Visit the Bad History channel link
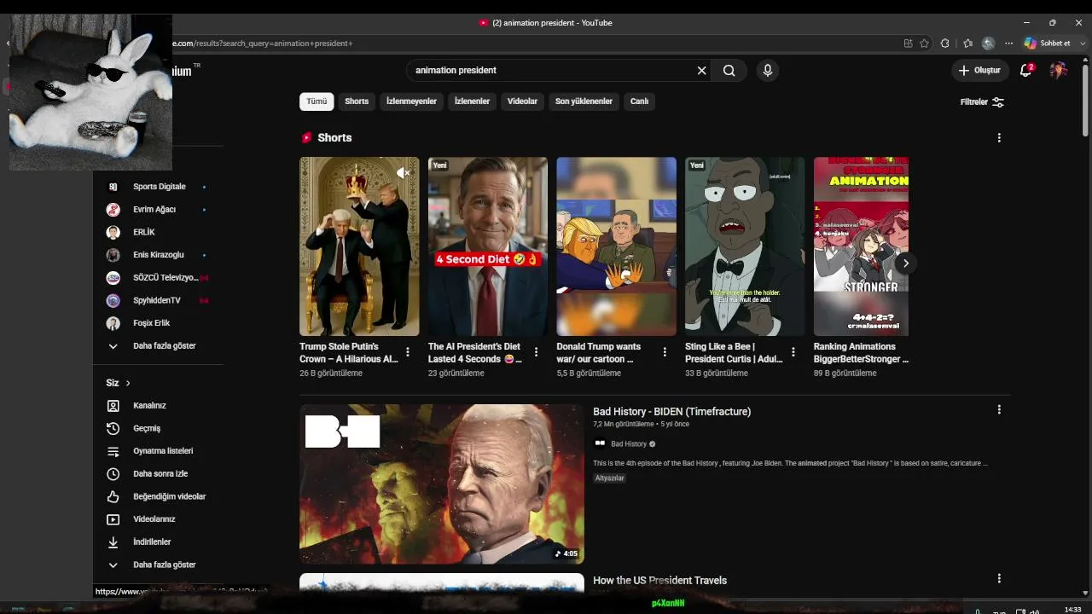The image size is (1092, 614). [629, 443]
